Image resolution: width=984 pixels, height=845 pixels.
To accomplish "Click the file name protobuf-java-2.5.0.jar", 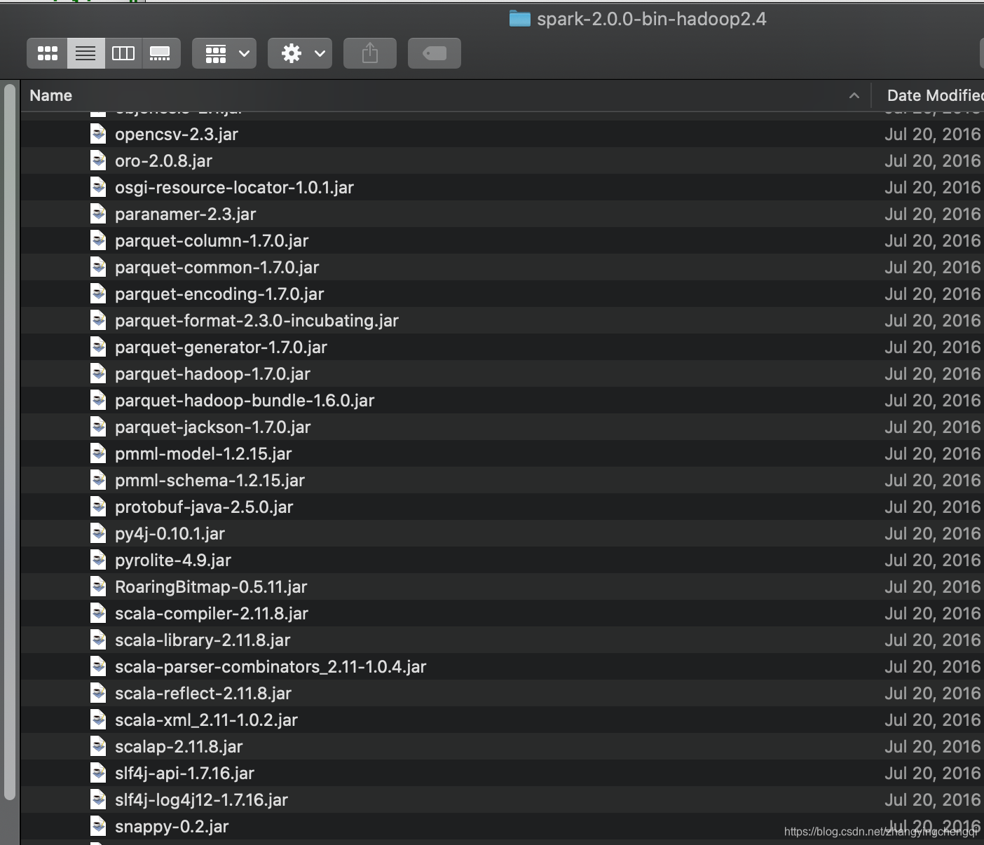I will pos(204,507).
